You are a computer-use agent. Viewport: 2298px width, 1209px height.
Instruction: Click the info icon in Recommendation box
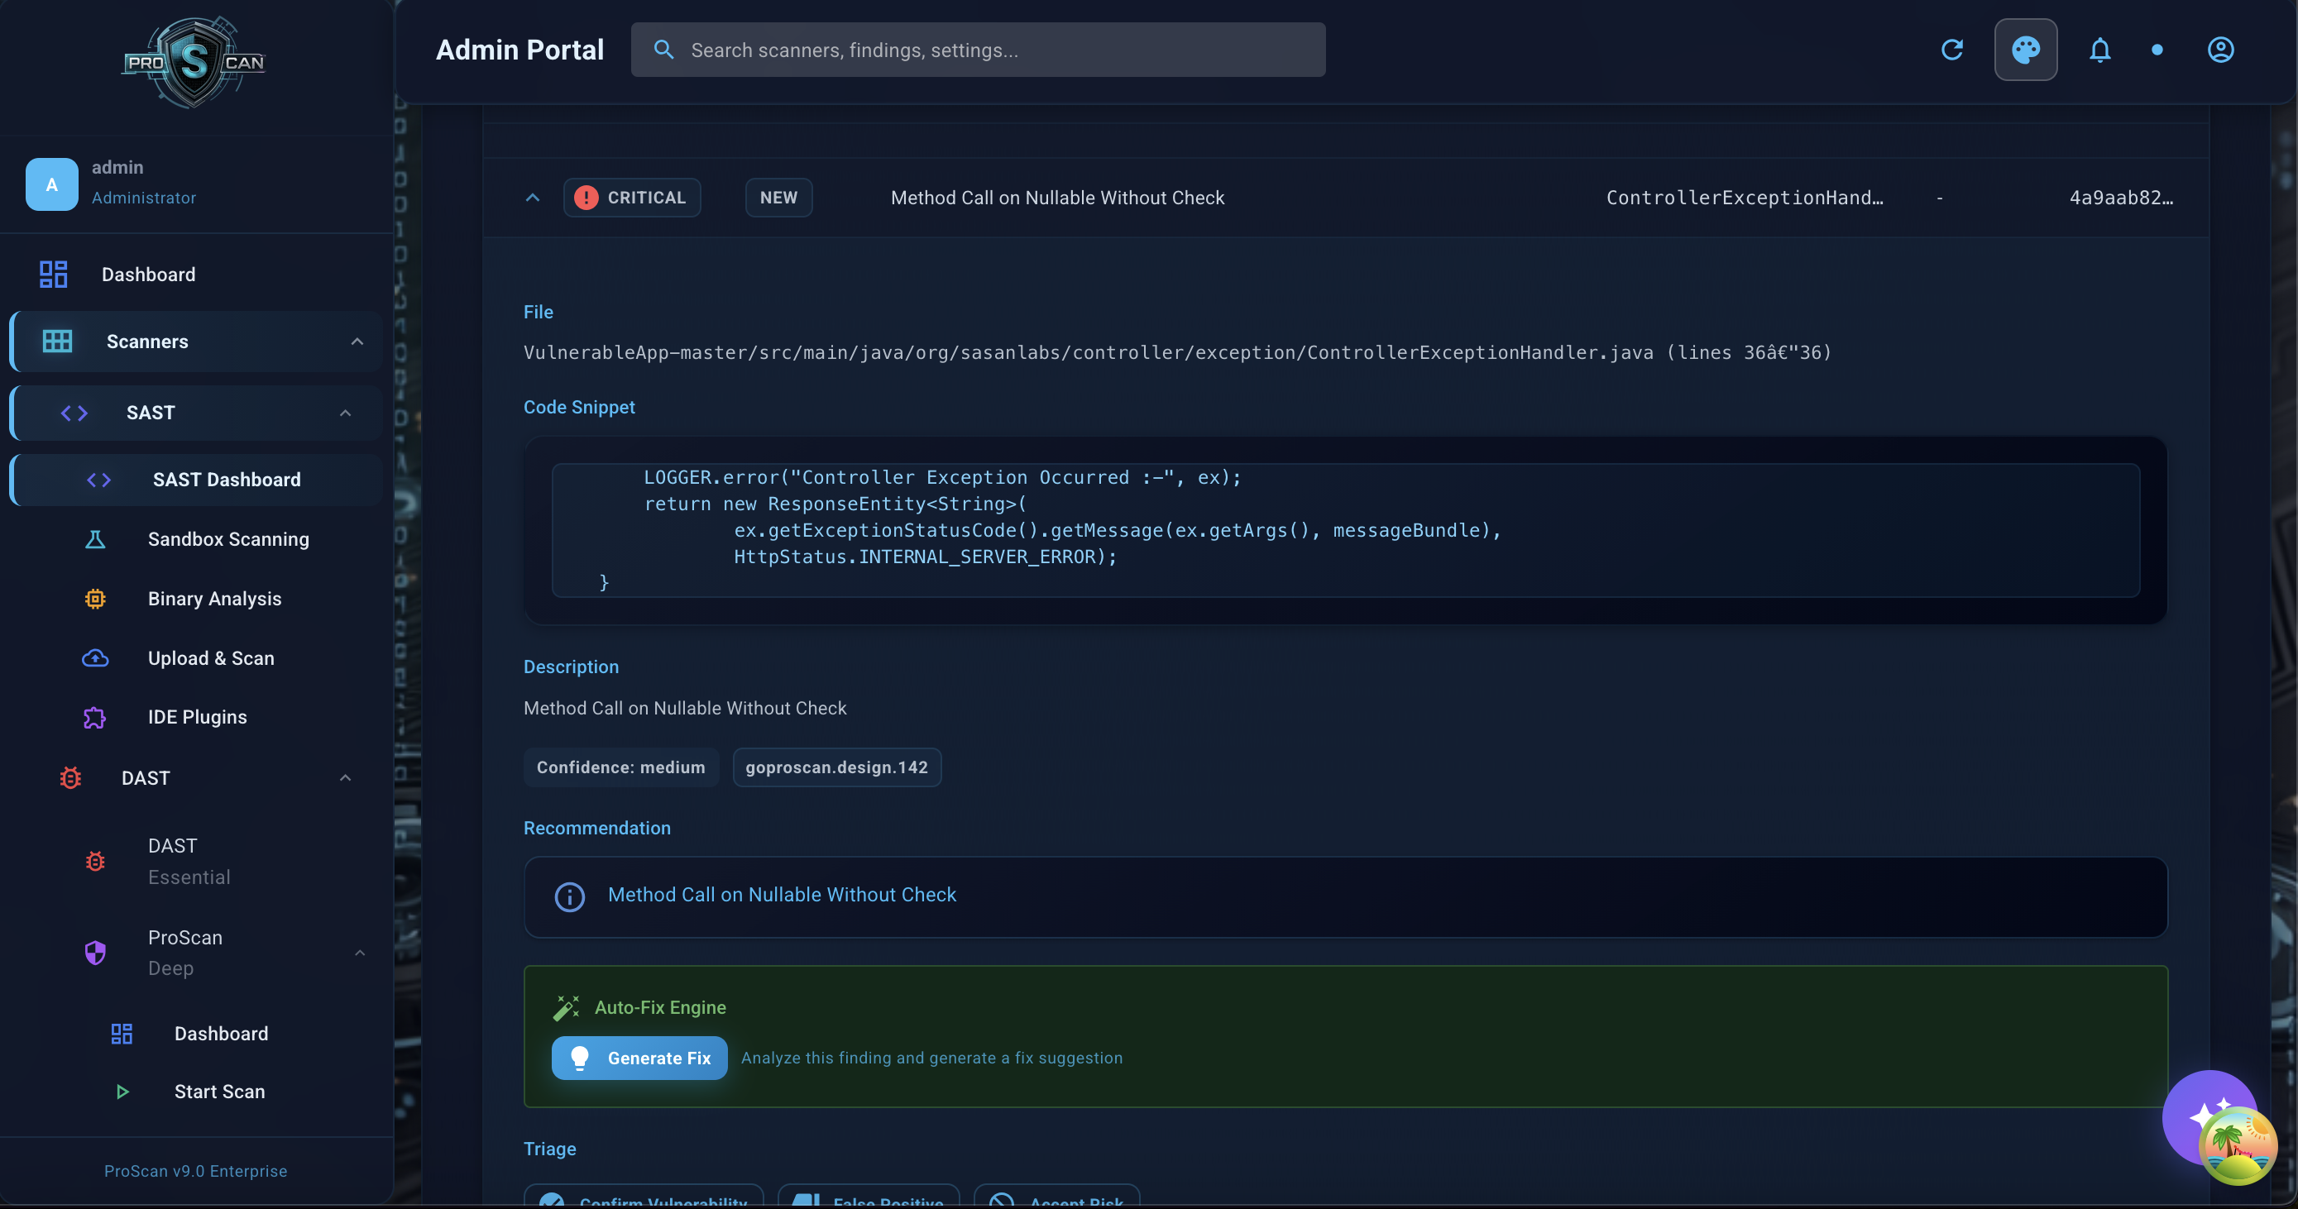point(569,896)
